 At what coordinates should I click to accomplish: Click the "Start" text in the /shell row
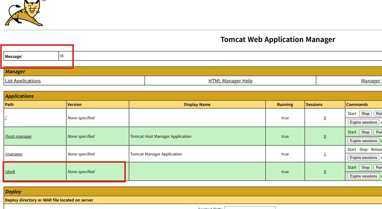(x=352, y=167)
